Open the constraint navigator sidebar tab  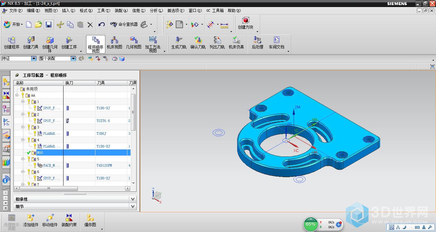(x=6, y=95)
